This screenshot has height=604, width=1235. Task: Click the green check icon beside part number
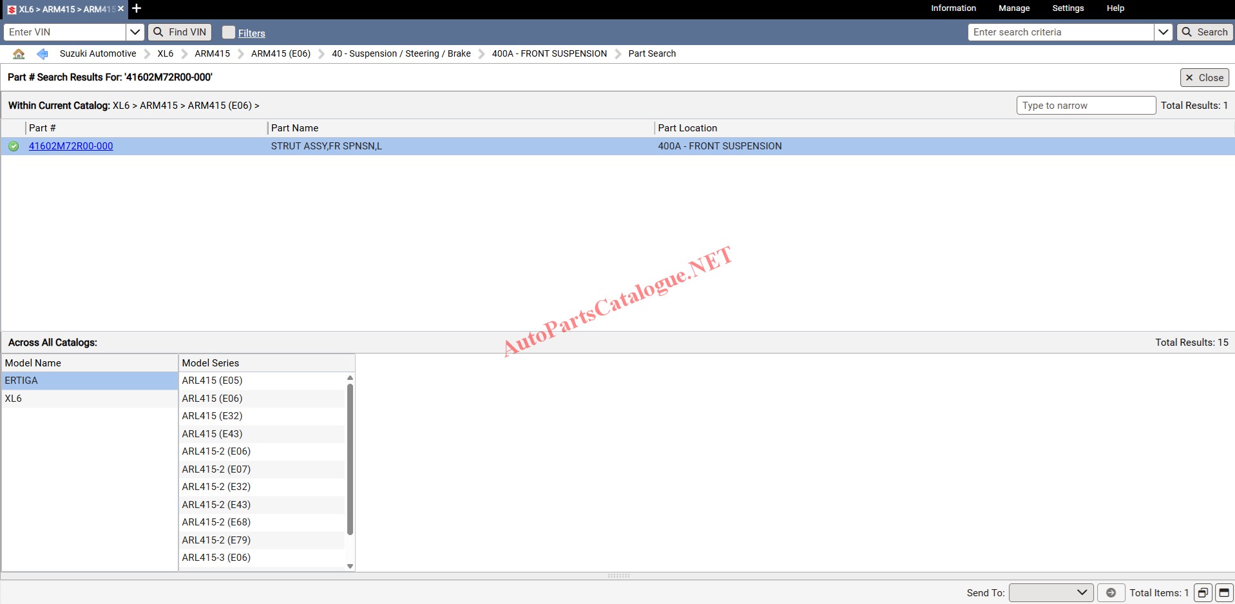pyautogui.click(x=14, y=146)
